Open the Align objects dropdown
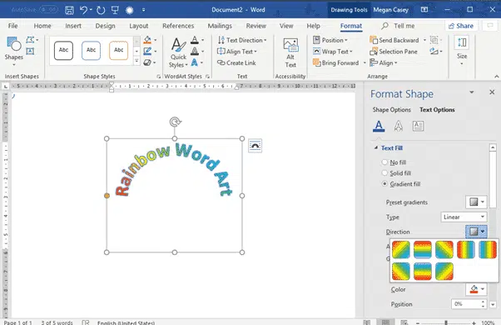The image size is (501, 325). (x=384, y=63)
